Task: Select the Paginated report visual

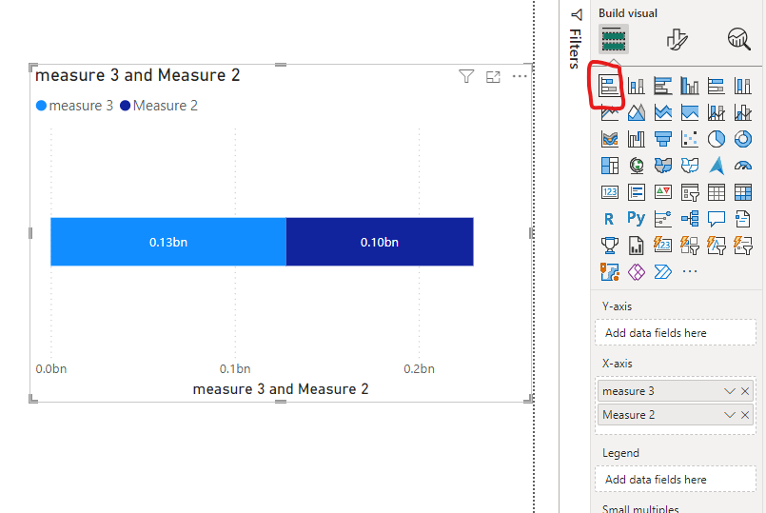Action: (x=636, y=246)
